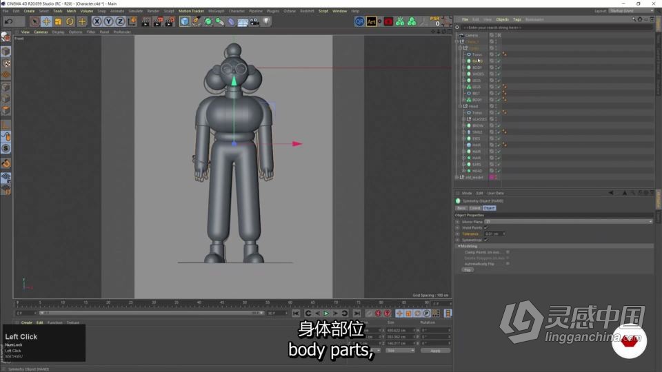Open the Mirror Plane dropdown

coord(568,221)
